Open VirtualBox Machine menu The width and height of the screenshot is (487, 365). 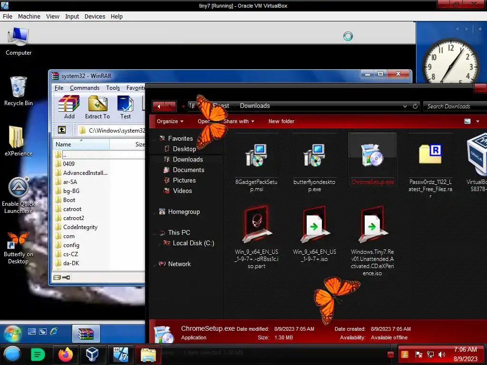click(x=29, y=17)
